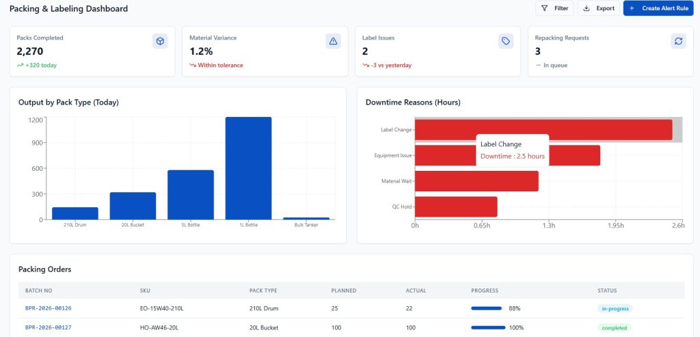Click the package icon on Packs Completed card
This screenshot has width=700, height=337.
160,42
